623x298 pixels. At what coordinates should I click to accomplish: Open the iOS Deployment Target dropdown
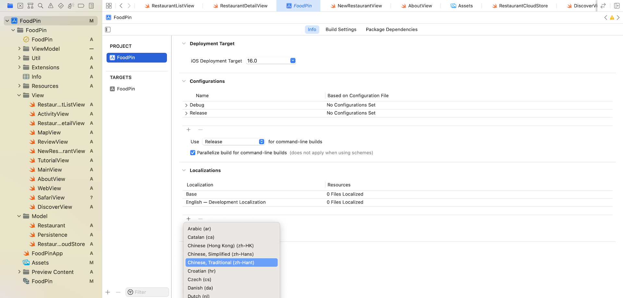293,61
